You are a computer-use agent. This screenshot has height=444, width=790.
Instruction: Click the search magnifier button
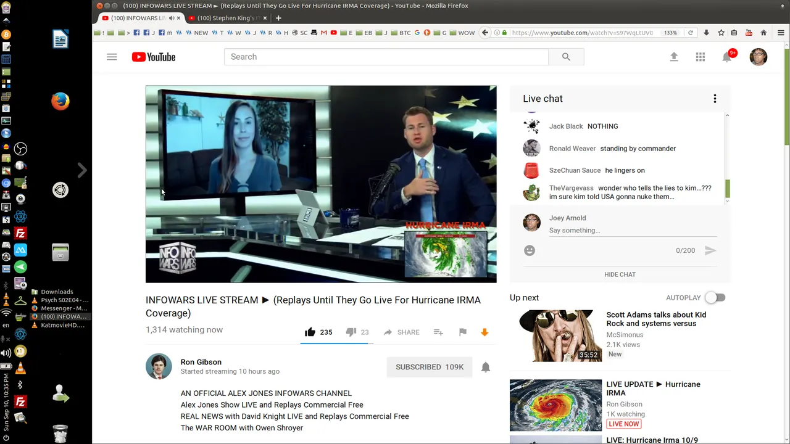(566, 57)
